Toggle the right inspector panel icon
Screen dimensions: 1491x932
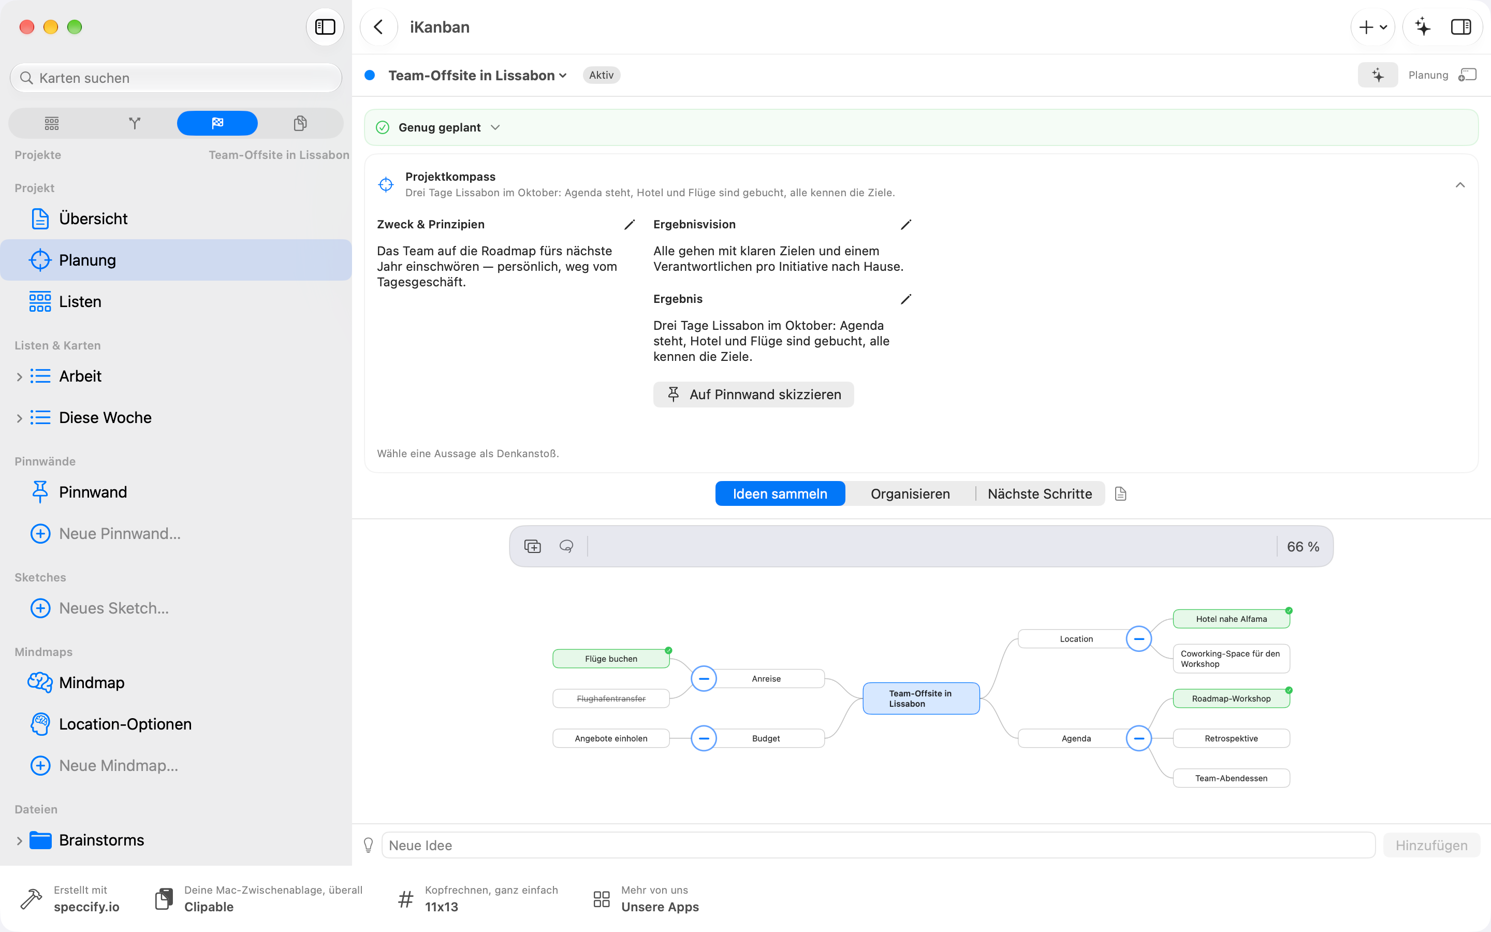1461,27
